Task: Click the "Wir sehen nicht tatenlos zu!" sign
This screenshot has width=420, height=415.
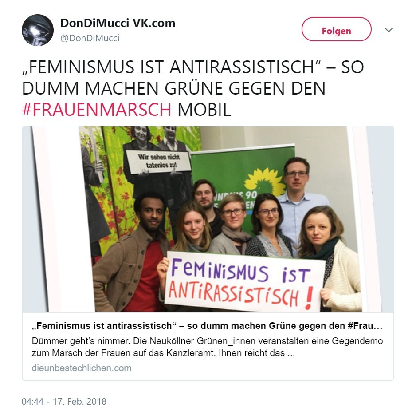Action: coord(159,161)
